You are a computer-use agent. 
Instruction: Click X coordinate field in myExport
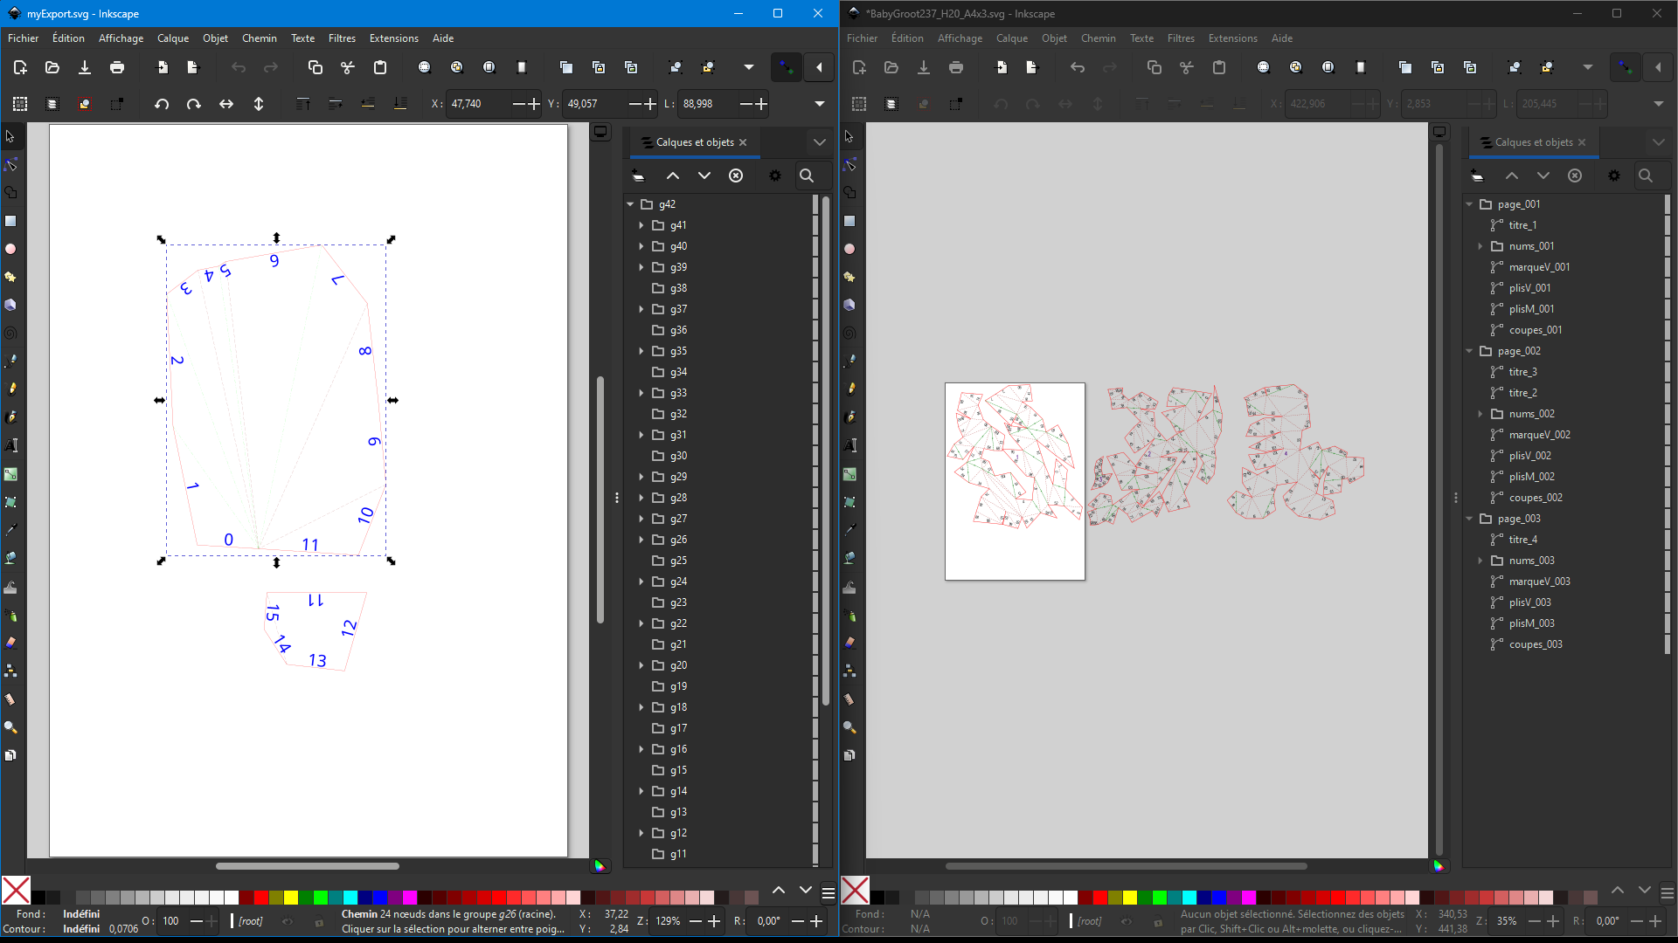477,104
